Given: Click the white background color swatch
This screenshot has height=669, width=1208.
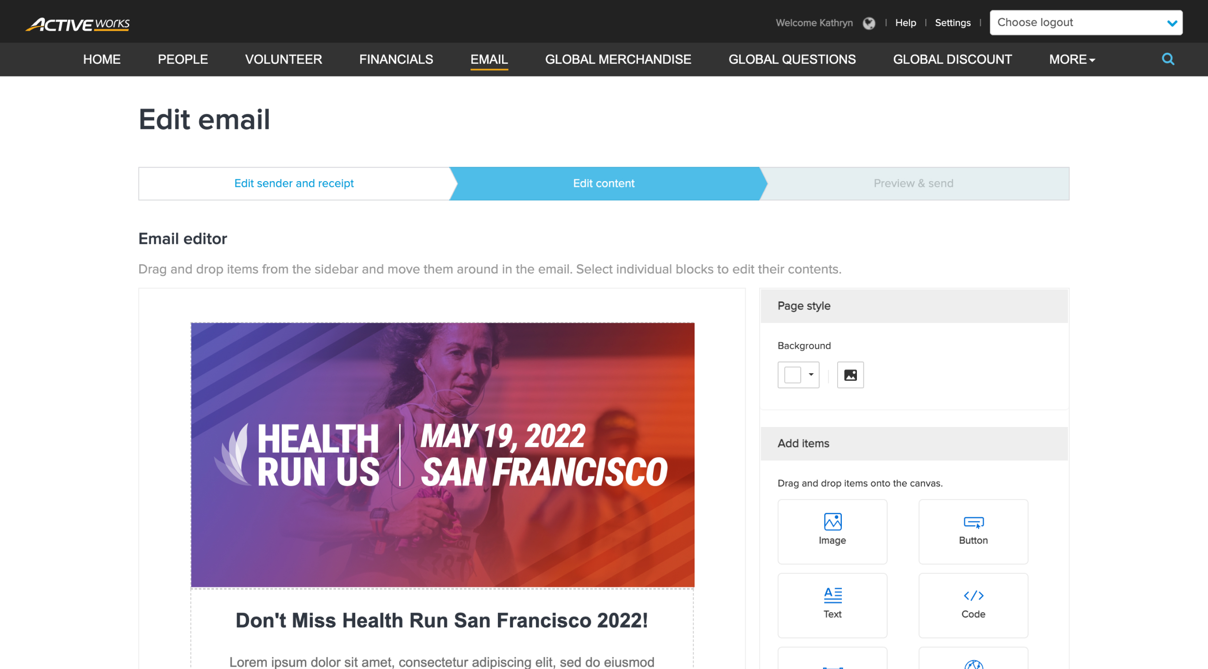Looking at the screenshot, I should click(x=792, y=375).
